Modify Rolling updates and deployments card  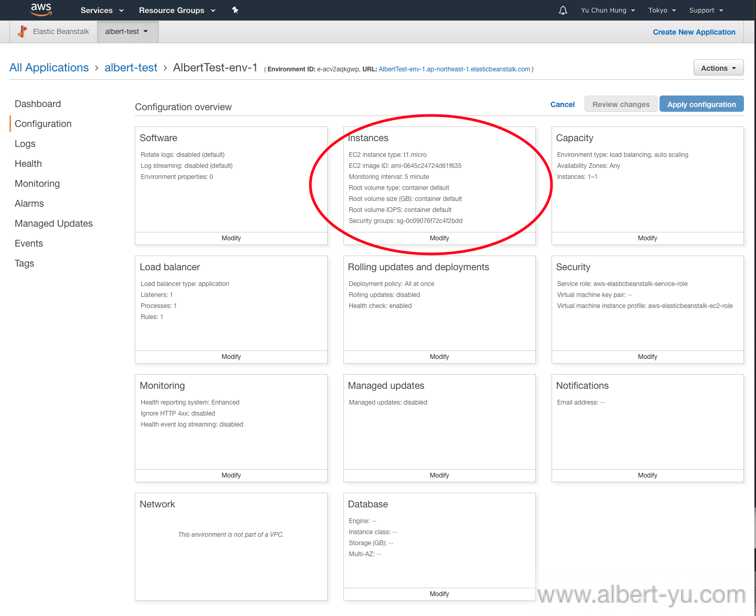pyautogui.click(x=439, y=357)
